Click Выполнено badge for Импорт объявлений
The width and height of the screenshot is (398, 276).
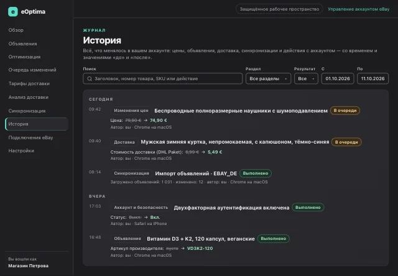[x=256, y=173]
